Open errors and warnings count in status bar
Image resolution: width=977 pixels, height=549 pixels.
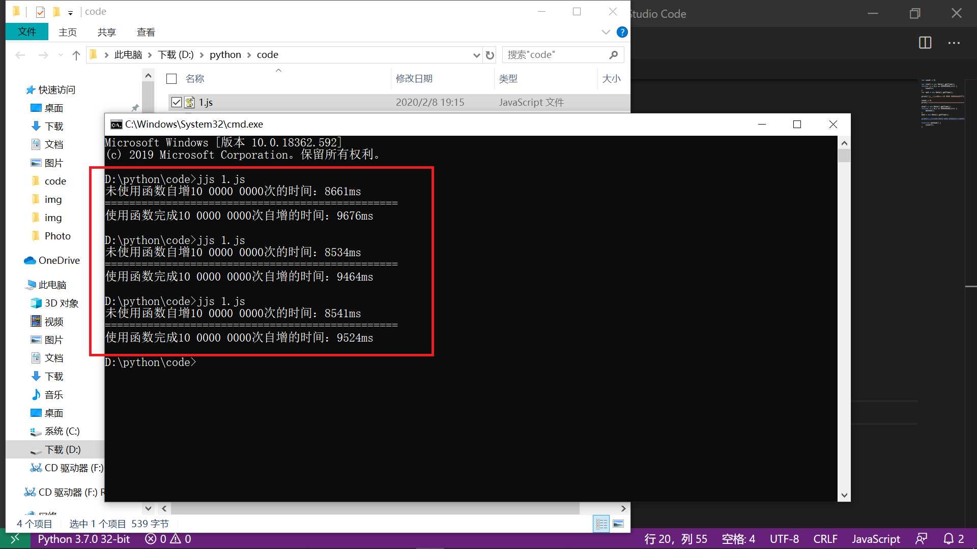(168, 539)
